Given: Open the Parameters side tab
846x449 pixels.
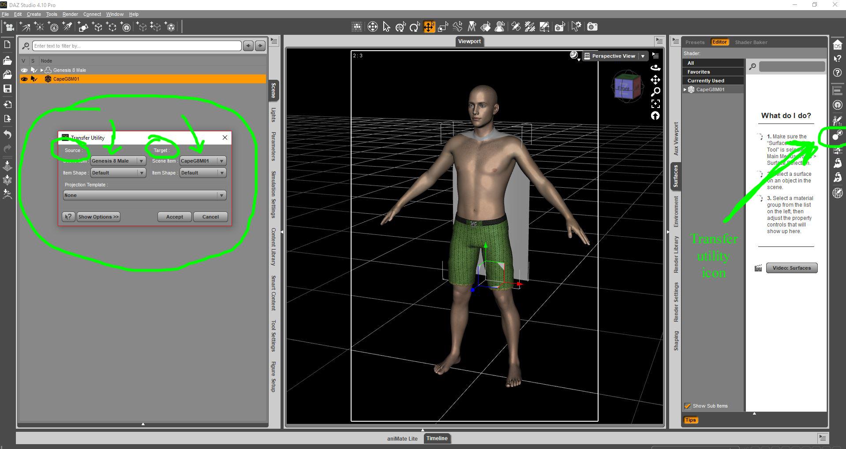Looking at the screenshot, I should 273,146.
